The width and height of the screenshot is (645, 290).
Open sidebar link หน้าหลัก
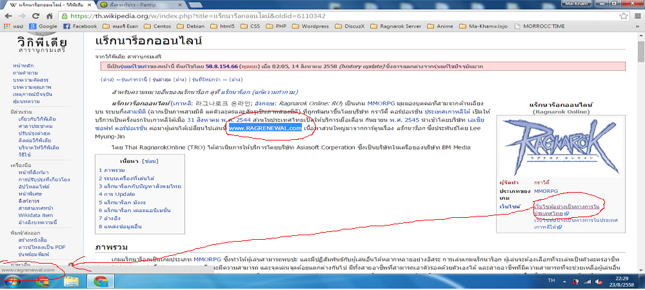(23, 66)
